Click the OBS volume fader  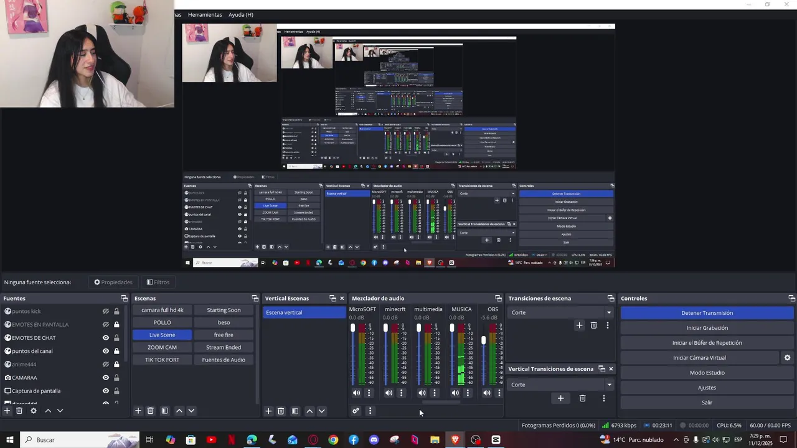coord(484,340)
